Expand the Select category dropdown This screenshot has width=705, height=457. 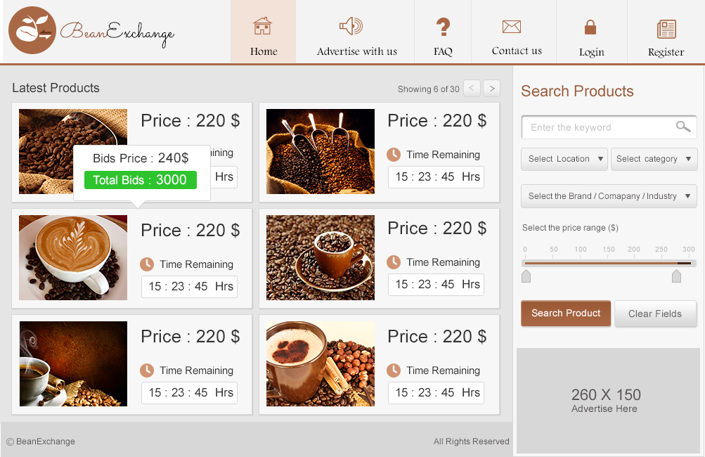click(x=654, y=159)
